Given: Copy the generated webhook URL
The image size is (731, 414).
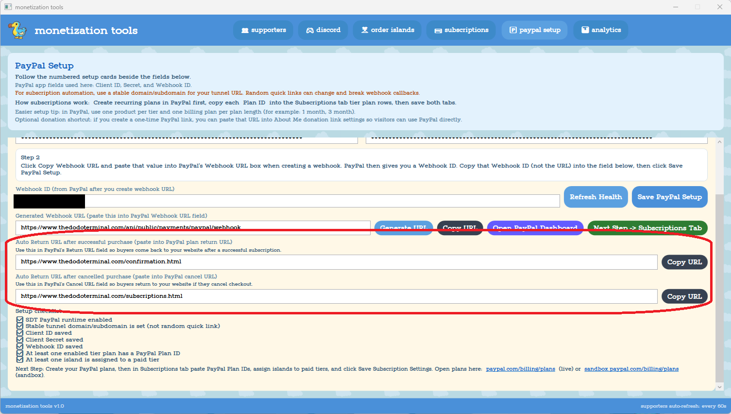Looking at the screenshot, I should [460, 228].
